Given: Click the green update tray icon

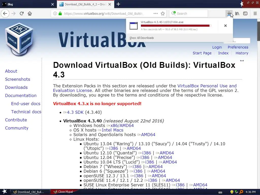Looking at the screenshot, I should tap(236, 192).
